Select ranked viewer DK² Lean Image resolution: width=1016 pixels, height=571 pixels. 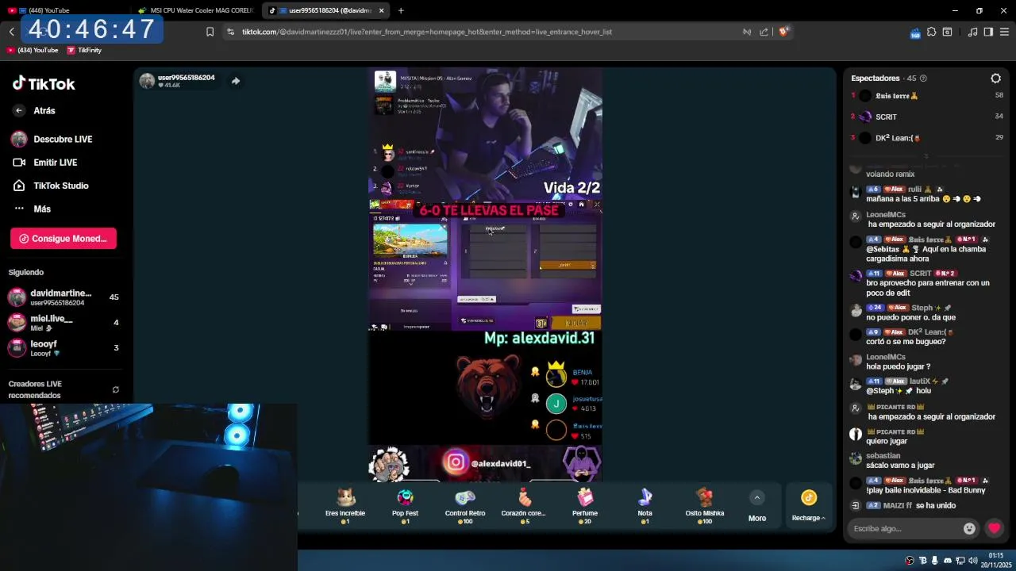tap(926, 138)
